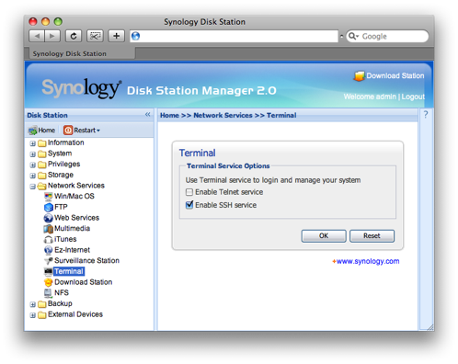Expand the Storage folder node
The width and height of the screenshot is (458, 364).
pyautogui.click(x=33, y=176)
